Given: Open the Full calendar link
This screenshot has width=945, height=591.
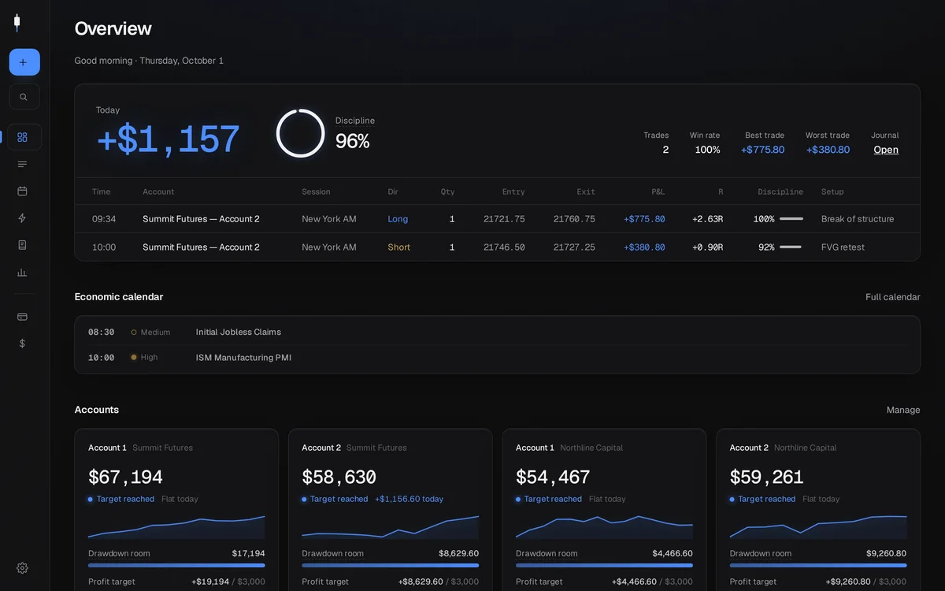Looking at the screenshot, I should 893,297.
